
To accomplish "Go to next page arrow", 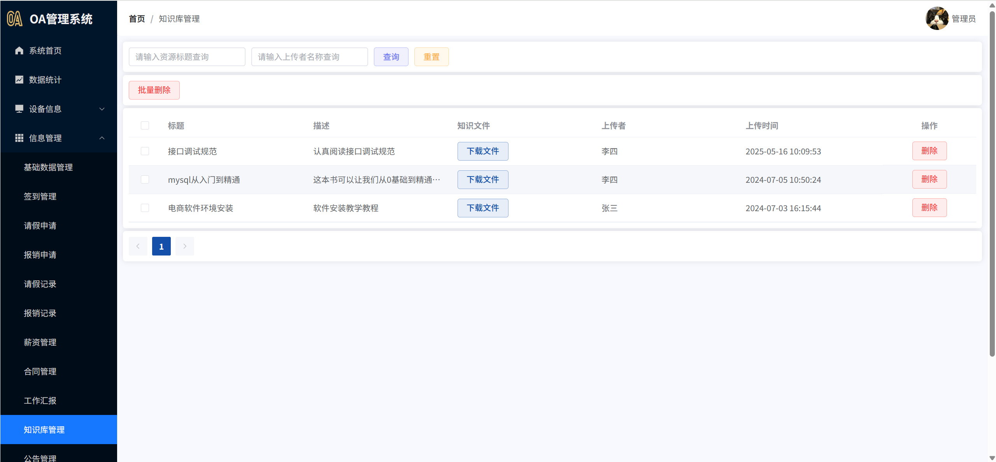I will [185, 246].
